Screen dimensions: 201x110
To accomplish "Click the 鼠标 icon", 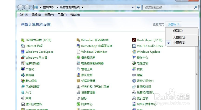I will [78, 98].
